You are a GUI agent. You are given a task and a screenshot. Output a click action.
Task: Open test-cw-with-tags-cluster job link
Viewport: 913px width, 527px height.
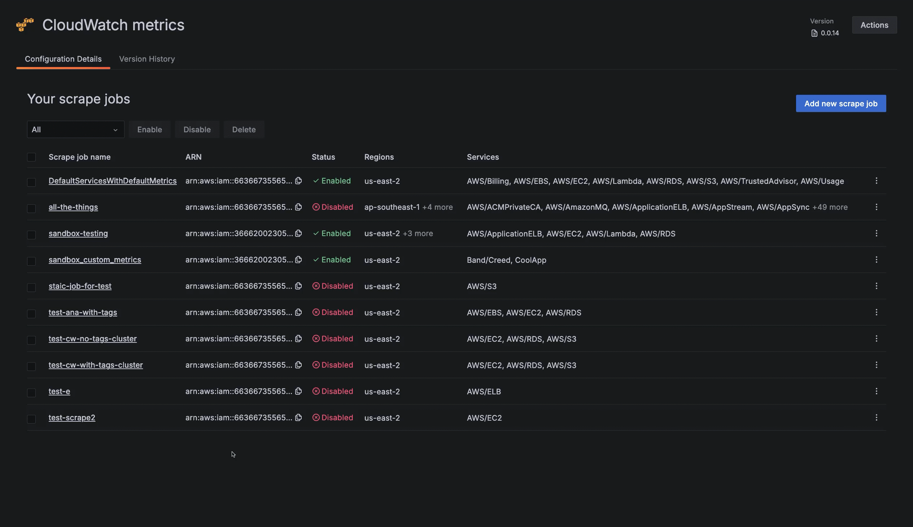[x=96, y=365]
